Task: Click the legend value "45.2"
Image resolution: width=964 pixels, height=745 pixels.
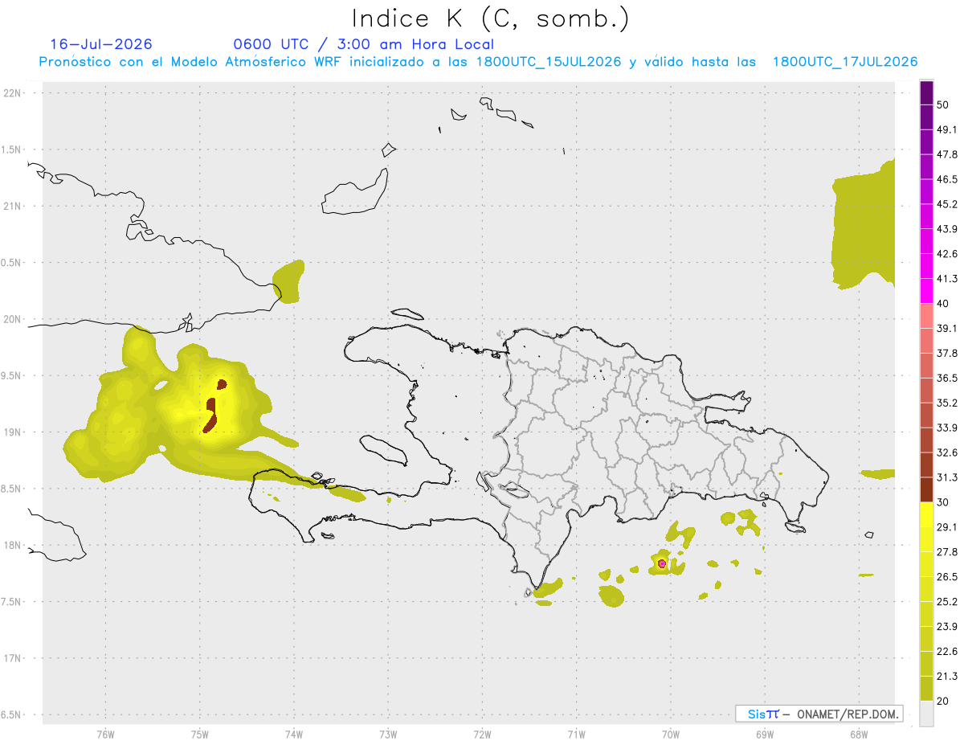Action: tap(946, 204)
